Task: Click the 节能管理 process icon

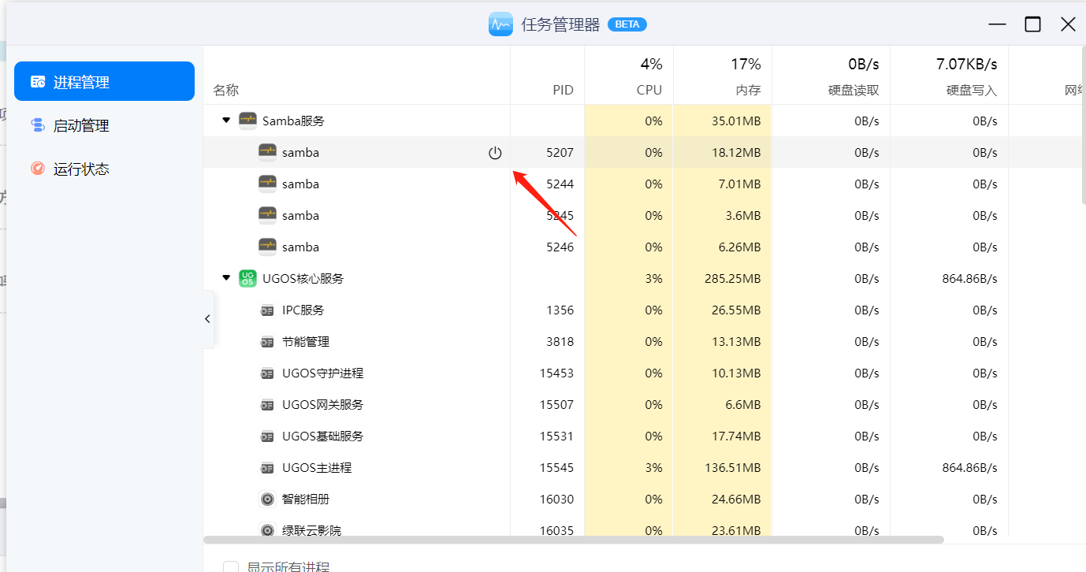Action: (x=268, y=342)
